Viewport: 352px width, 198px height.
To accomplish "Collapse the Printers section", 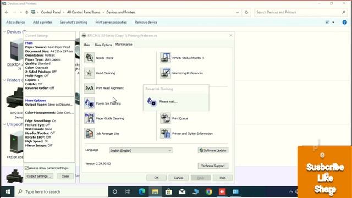I will [4, 80].
